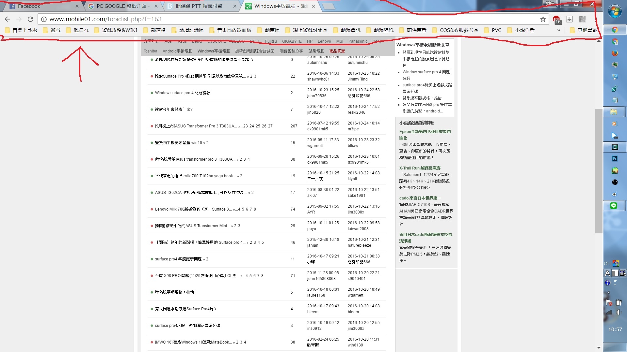Open sidebar article Epson全新第四代連供效能再進化
Screen dimensions: 627x352
pyautogui.click(x=425, y=135)
